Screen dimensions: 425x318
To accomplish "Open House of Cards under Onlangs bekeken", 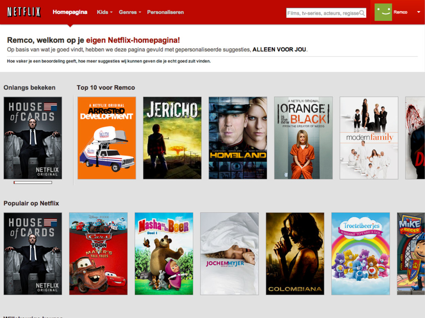I will click(33, 138).
